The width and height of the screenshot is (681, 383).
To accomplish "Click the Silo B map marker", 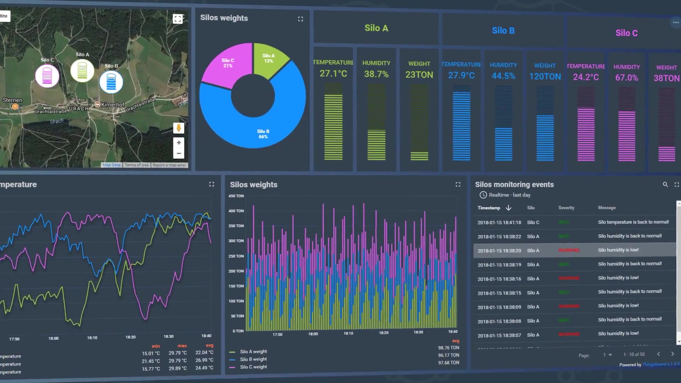I will pyautogui.click(x=111, y=82).
